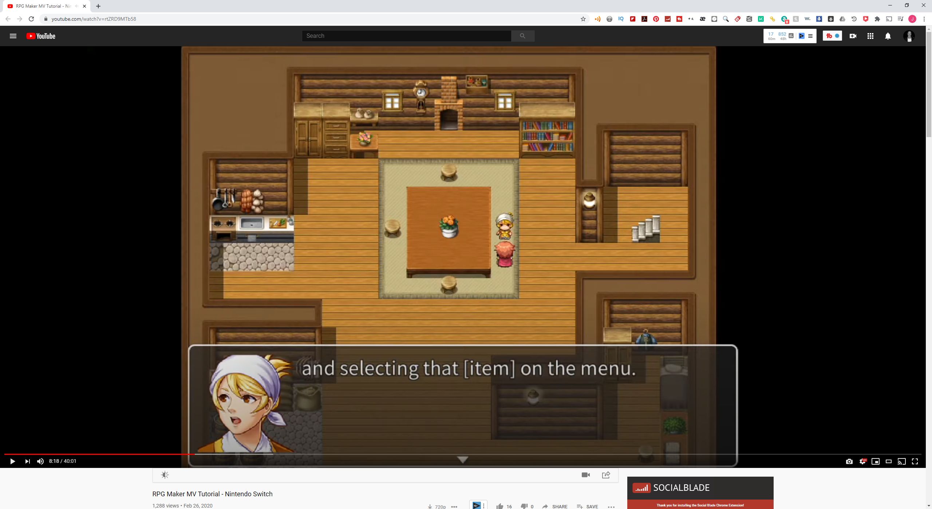Click the site lock icon in address bar
Screen dimensions: 932x509
pyautogui.click(x=46, y=19)
